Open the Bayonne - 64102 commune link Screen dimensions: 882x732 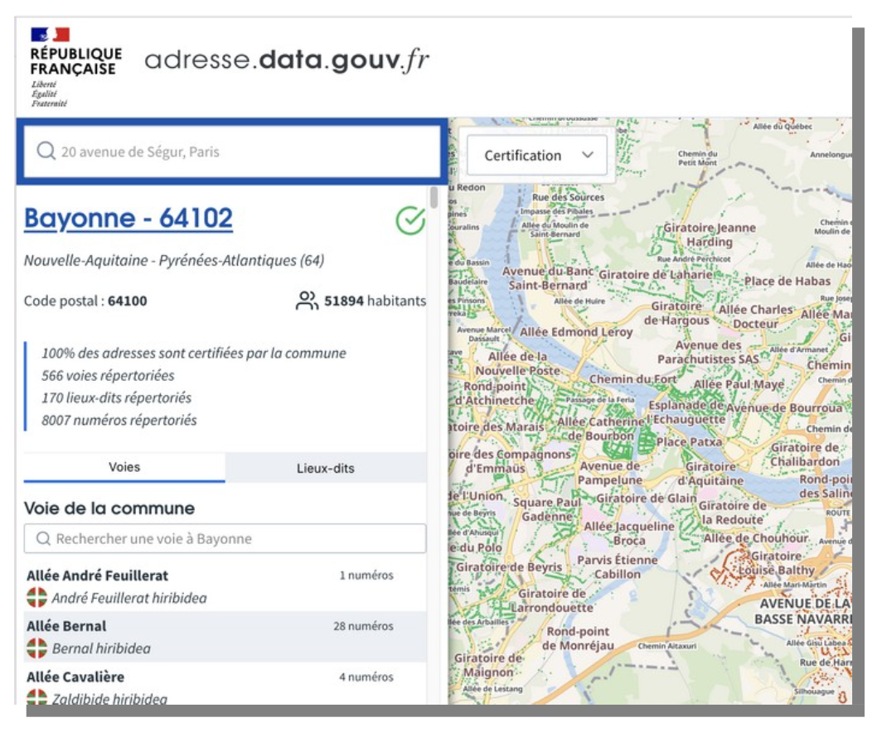pos(128,218)
